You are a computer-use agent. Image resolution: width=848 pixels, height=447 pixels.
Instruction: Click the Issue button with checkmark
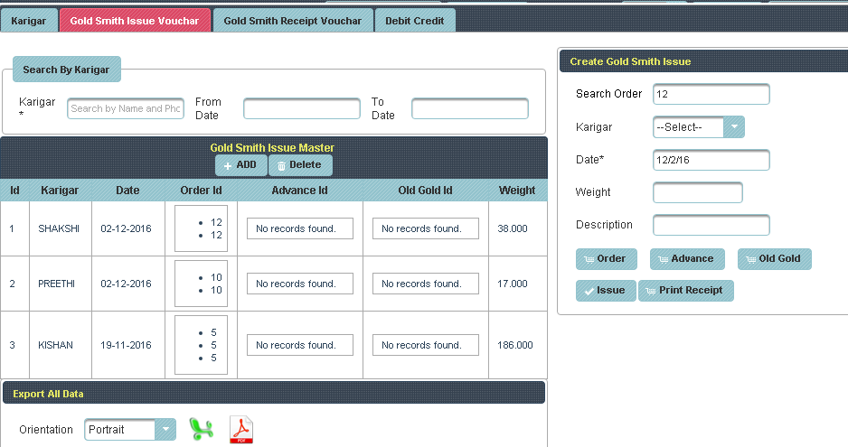click(x=605, y=291)
